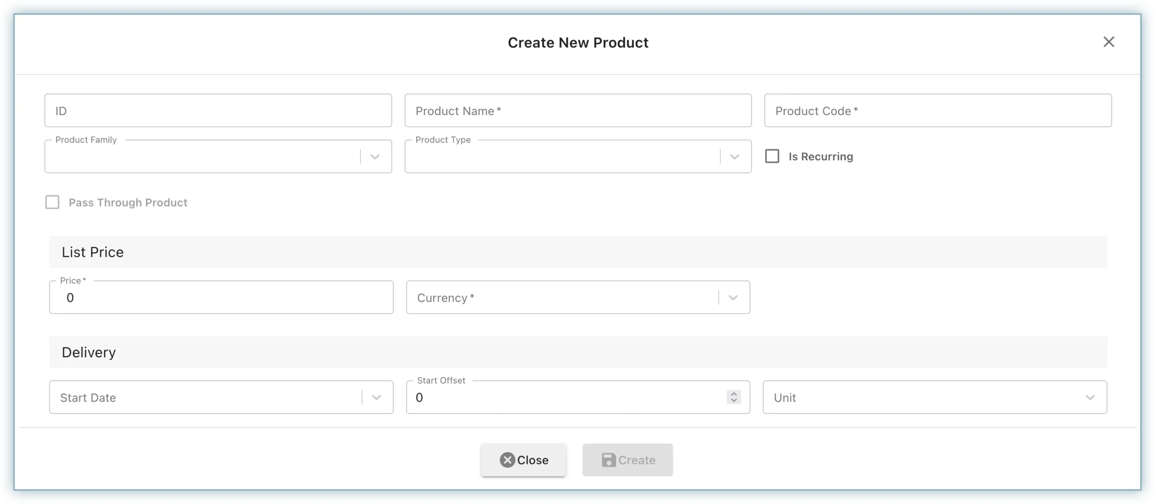Click the circled X icon inside Close button

[507, 460]
